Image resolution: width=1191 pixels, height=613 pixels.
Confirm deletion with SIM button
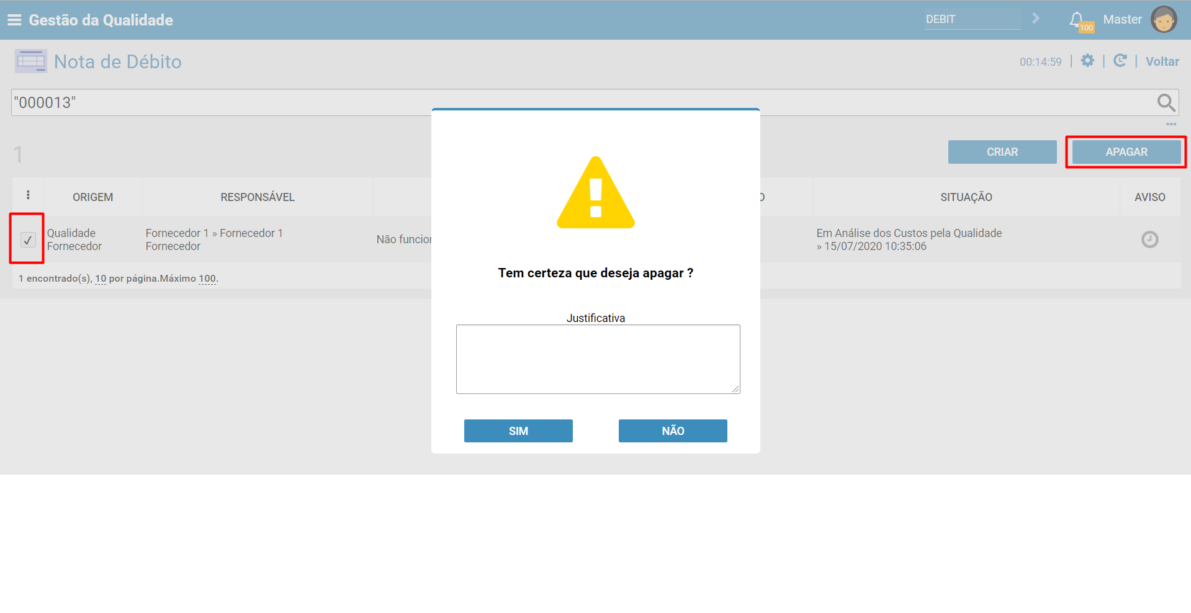click(518, 431)
